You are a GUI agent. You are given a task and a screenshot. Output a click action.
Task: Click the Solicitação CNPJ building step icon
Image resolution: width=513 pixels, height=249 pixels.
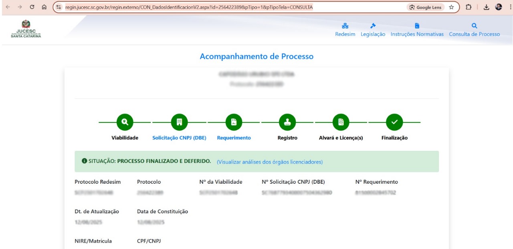tap(179, 122)
